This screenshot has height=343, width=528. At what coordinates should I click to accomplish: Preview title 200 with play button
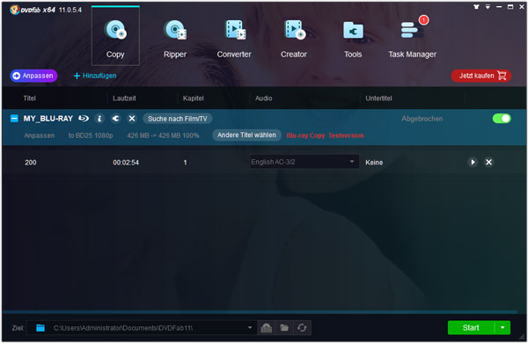[x=473, y=162]
